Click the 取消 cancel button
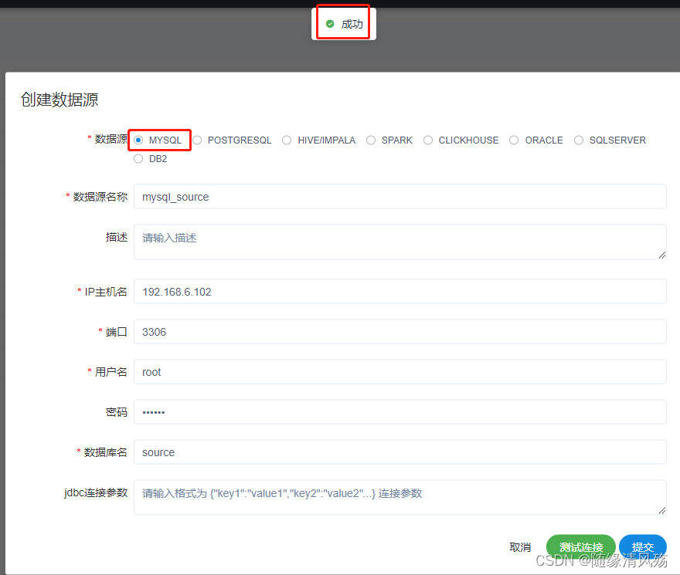The width and height of the screenshot is (680, 575). tap(520, 547)
